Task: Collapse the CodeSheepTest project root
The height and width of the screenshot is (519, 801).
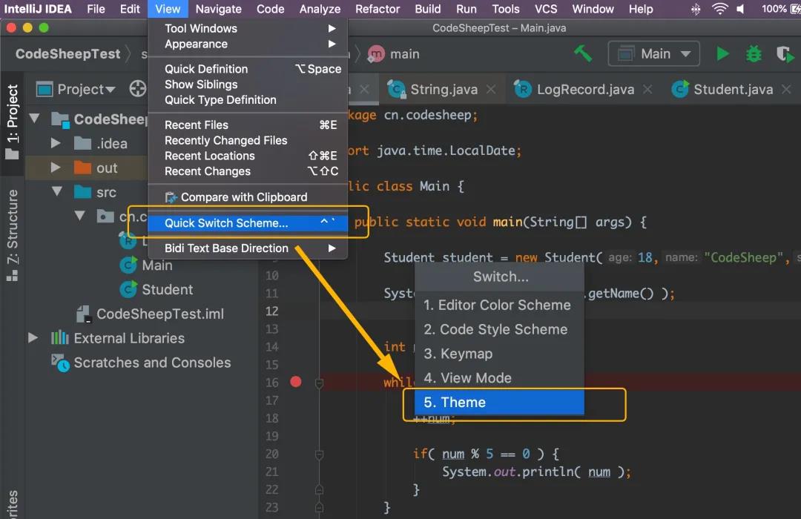Action: [x=35, y=119]
